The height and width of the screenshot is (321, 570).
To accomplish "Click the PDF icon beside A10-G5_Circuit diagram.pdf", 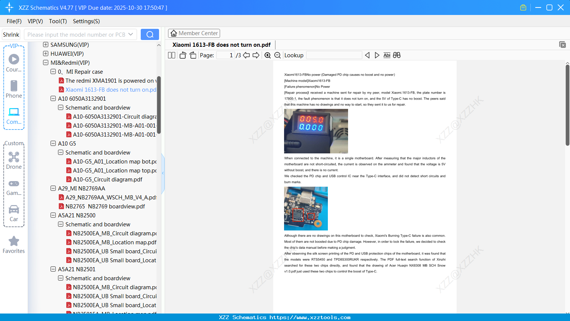I will [x=69, y=180].
